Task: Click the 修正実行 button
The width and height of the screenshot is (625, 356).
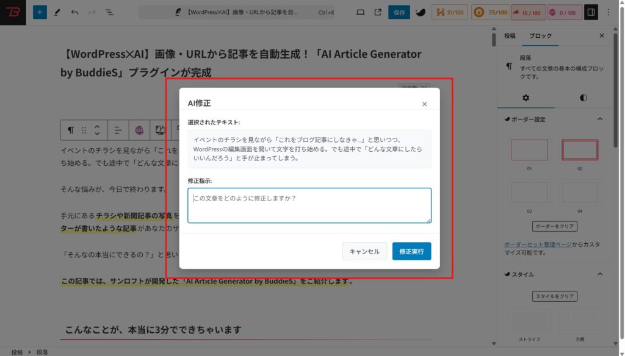Action: pos(412,251)
